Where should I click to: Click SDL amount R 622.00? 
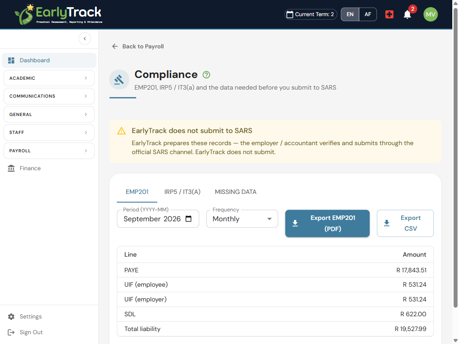pos(413,314)
